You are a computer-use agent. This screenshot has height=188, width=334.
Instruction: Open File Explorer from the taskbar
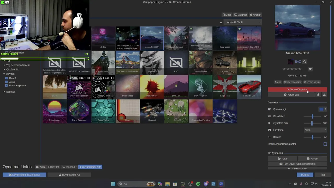(x=167, y=184)
